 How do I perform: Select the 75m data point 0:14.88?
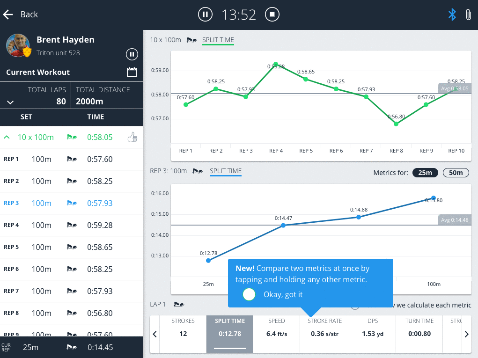tap(359, 217)
